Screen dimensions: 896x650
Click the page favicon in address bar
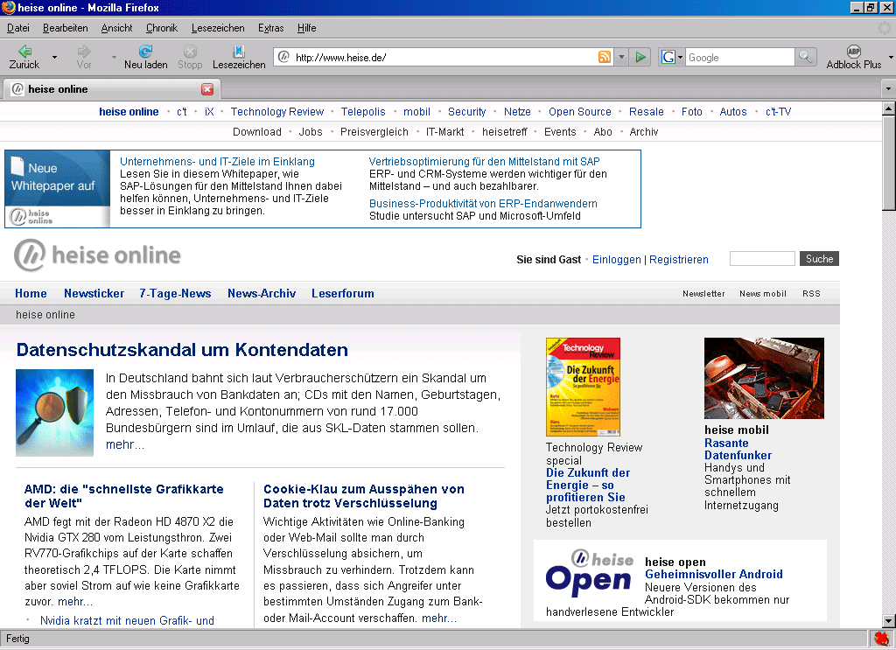(x=284, y=57)
